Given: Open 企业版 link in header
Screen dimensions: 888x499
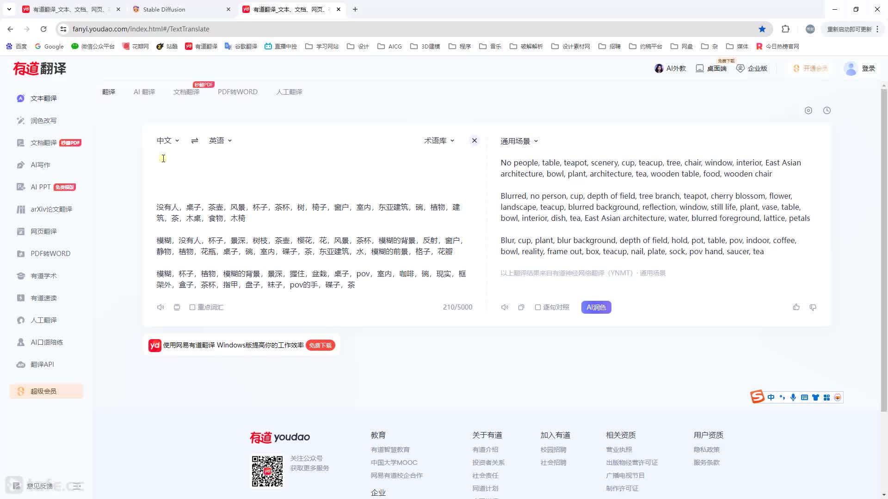Looking at the screenshot, I should (752, 68).
